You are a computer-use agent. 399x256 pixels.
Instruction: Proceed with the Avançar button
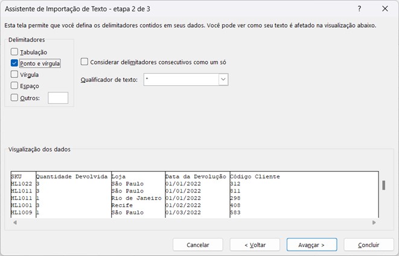(x=311, y=245)
